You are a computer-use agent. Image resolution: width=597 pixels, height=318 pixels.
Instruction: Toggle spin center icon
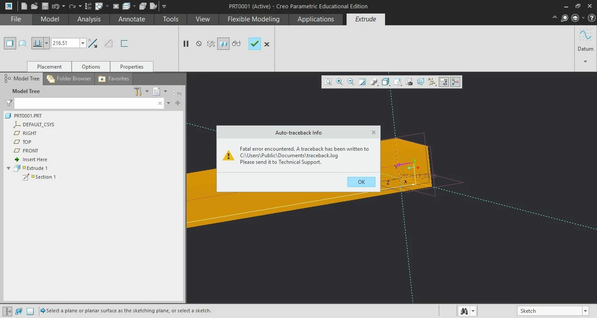(455, 82)
